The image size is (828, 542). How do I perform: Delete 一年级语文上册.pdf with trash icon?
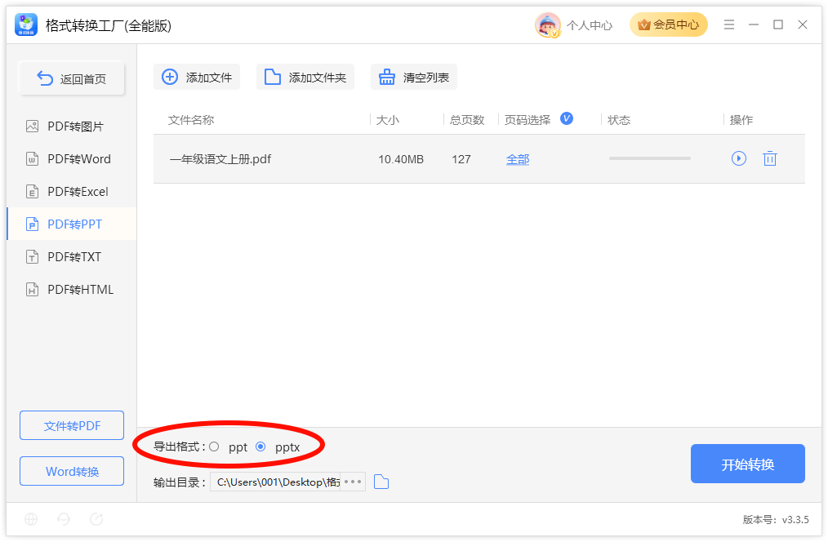click(770, 158)
